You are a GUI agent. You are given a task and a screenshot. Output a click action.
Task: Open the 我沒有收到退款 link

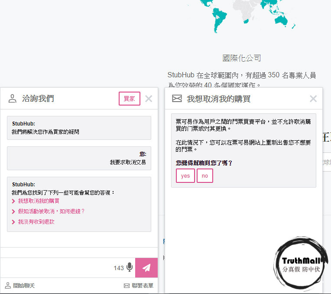pos(36,221)
